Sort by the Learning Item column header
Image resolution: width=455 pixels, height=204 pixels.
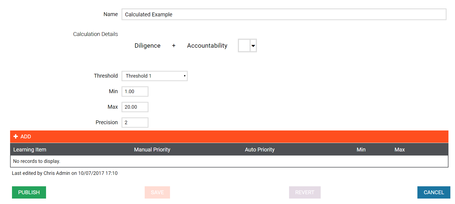coord(30,150)
